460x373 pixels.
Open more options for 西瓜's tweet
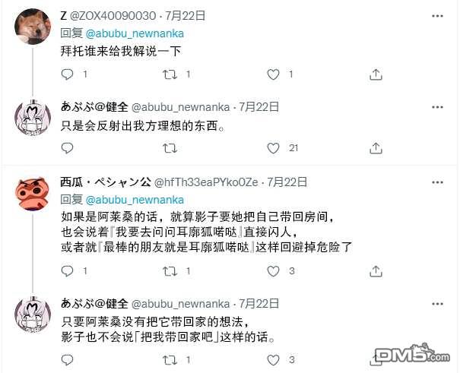tap(437, 182)
